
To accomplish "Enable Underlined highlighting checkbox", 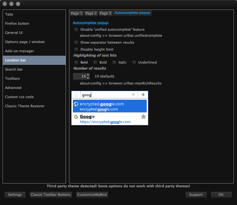I will [x=134, y=62].
